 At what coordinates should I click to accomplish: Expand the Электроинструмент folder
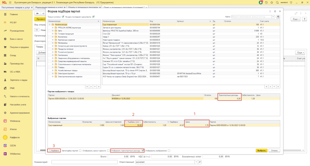point(53,74)
